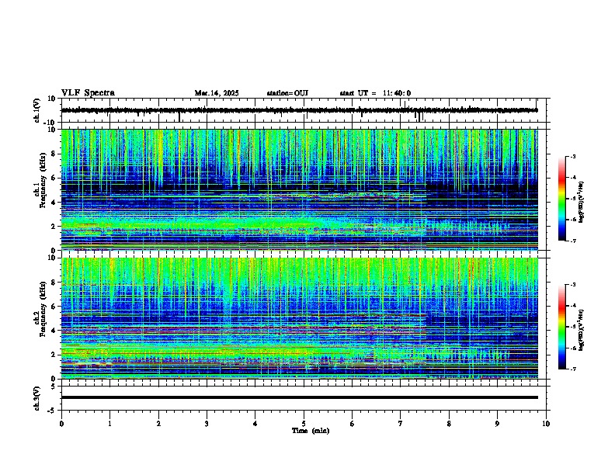Click the -3 tick on ch.1 color bar

(x=573, y=156)
